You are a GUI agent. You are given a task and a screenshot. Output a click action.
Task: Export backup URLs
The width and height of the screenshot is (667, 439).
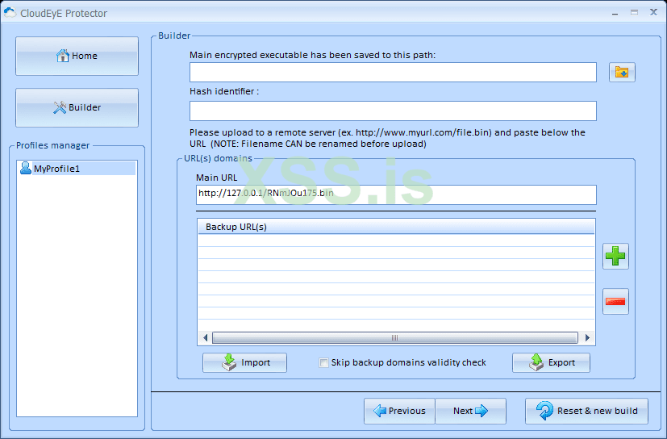click(551, 363)
